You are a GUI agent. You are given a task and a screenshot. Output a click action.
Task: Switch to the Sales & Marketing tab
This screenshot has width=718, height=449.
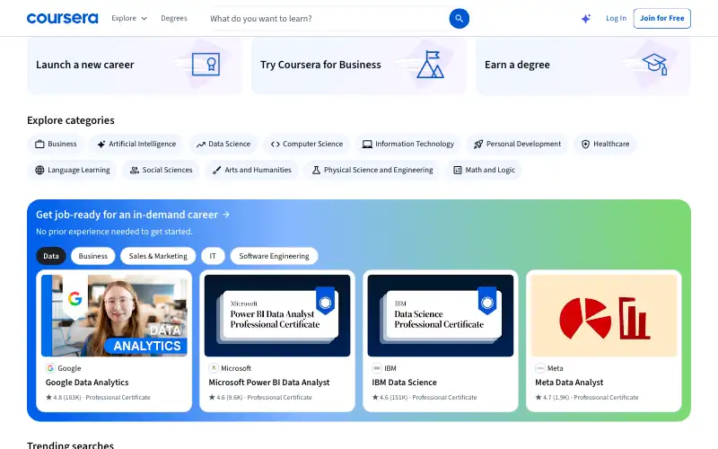[x=158, y=256]
